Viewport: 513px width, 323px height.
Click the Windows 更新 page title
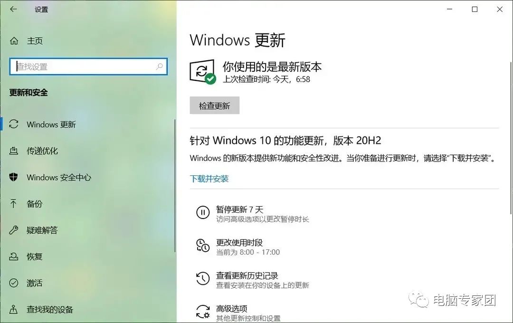[x=237, y=40]
